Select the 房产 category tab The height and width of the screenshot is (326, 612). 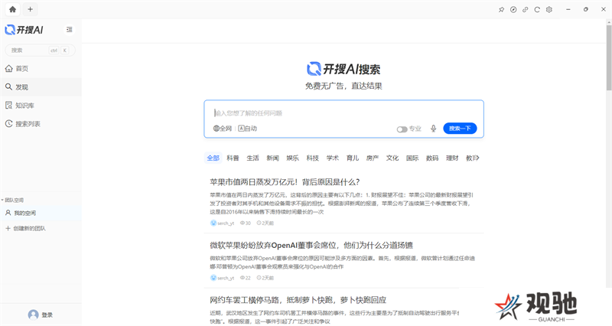click(x=373, y=158)
